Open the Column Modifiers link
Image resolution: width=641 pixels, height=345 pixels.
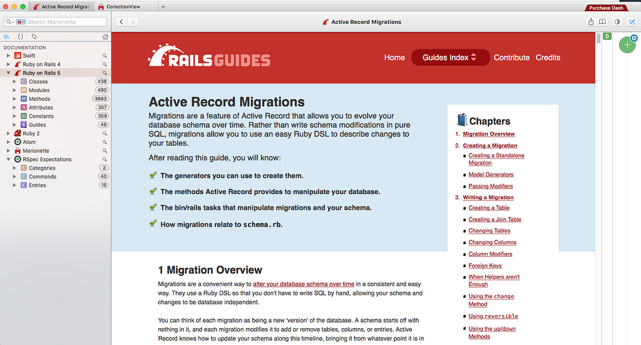[490, 254]
